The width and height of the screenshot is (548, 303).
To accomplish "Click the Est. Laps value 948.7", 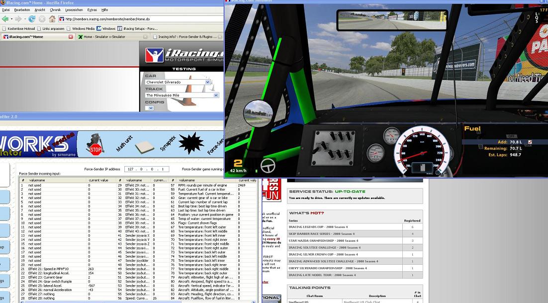I will [515, 154].
